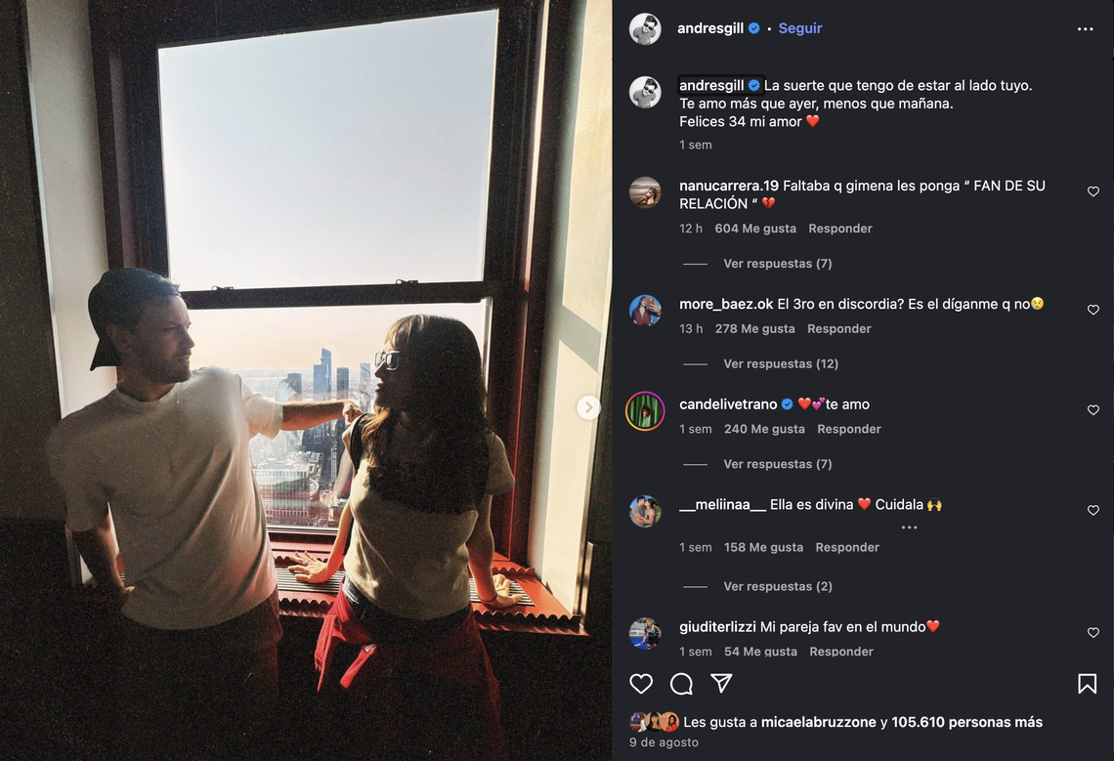Go to next photo in carousel
The height and width of the screenshot is (761, 1114).
coord(588,407)
